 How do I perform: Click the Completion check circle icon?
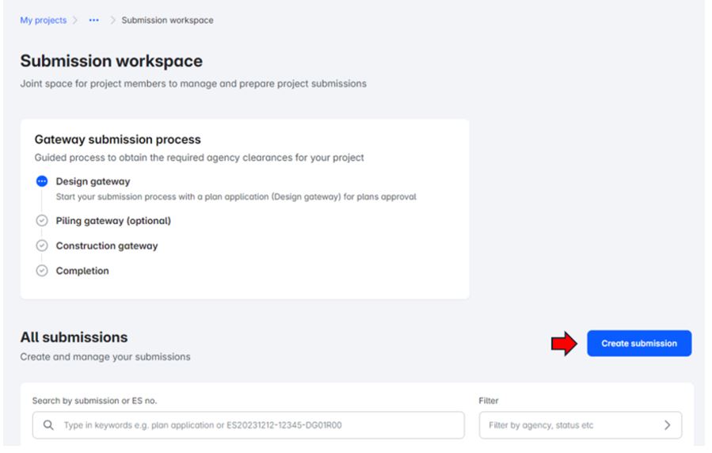tap(42, 271)
